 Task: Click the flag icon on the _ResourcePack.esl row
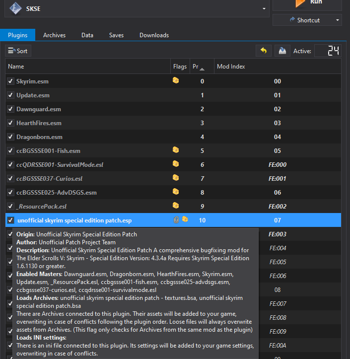coord(176,206)
